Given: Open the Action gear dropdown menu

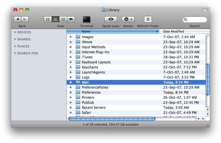Looking at the screenshot, I should (x=128, y=19).
